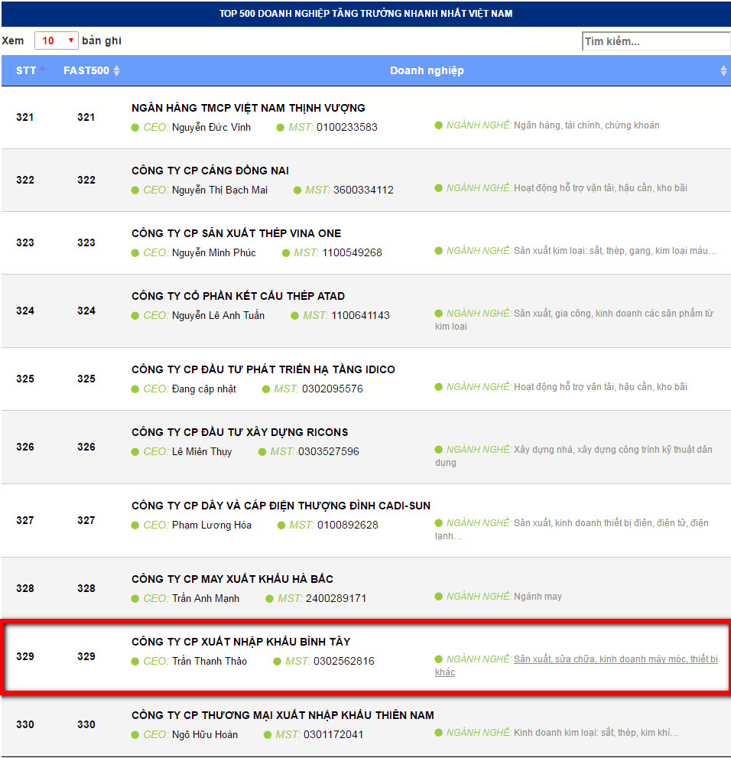Select tax code 0100892628
Viewport: 731px width, 758px height.
click(x=348, y=526)
